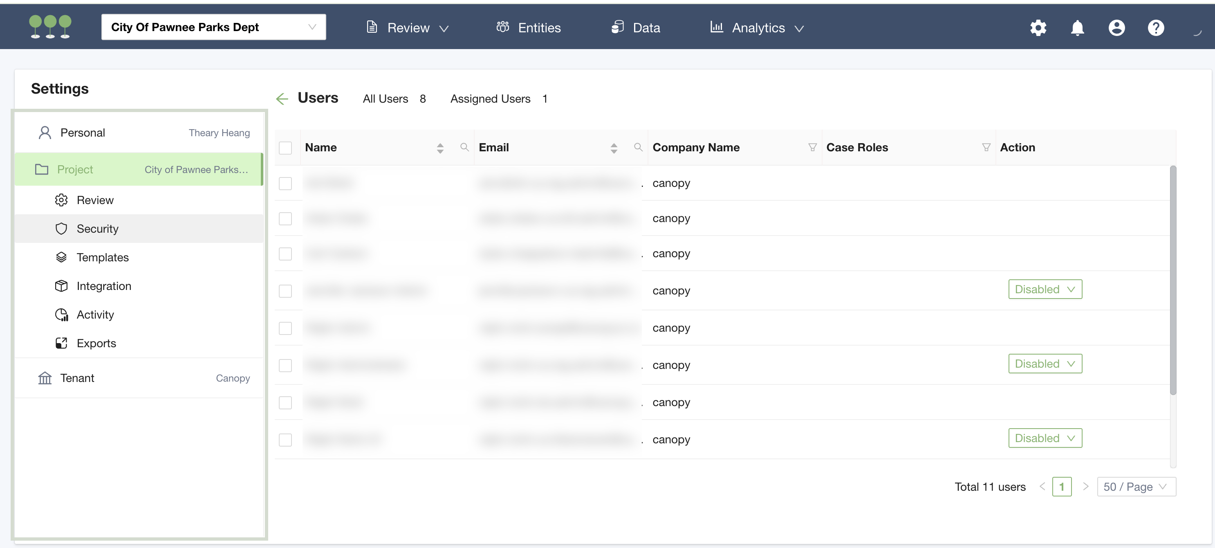
Task: Toggle checkbox for eighth user row
Action: click(285, 438)
